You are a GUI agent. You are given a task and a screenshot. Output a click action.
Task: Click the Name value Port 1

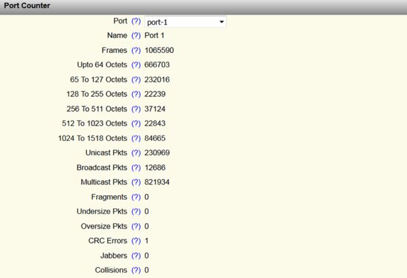click(x=155, y=35)
